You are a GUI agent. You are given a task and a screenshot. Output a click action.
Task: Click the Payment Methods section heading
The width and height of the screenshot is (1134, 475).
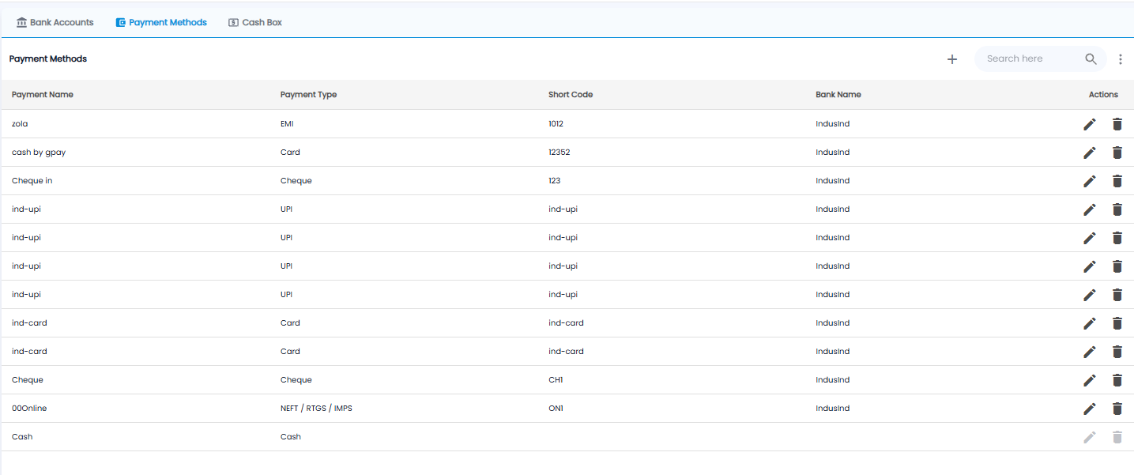click(x=48, y=59)
